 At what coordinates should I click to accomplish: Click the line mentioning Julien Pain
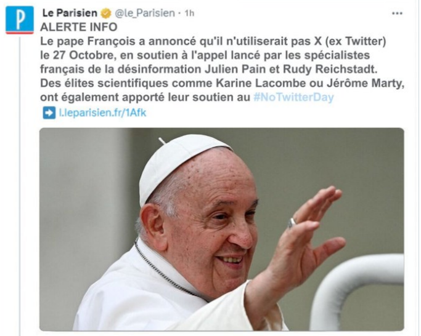[x=209, y=69]
